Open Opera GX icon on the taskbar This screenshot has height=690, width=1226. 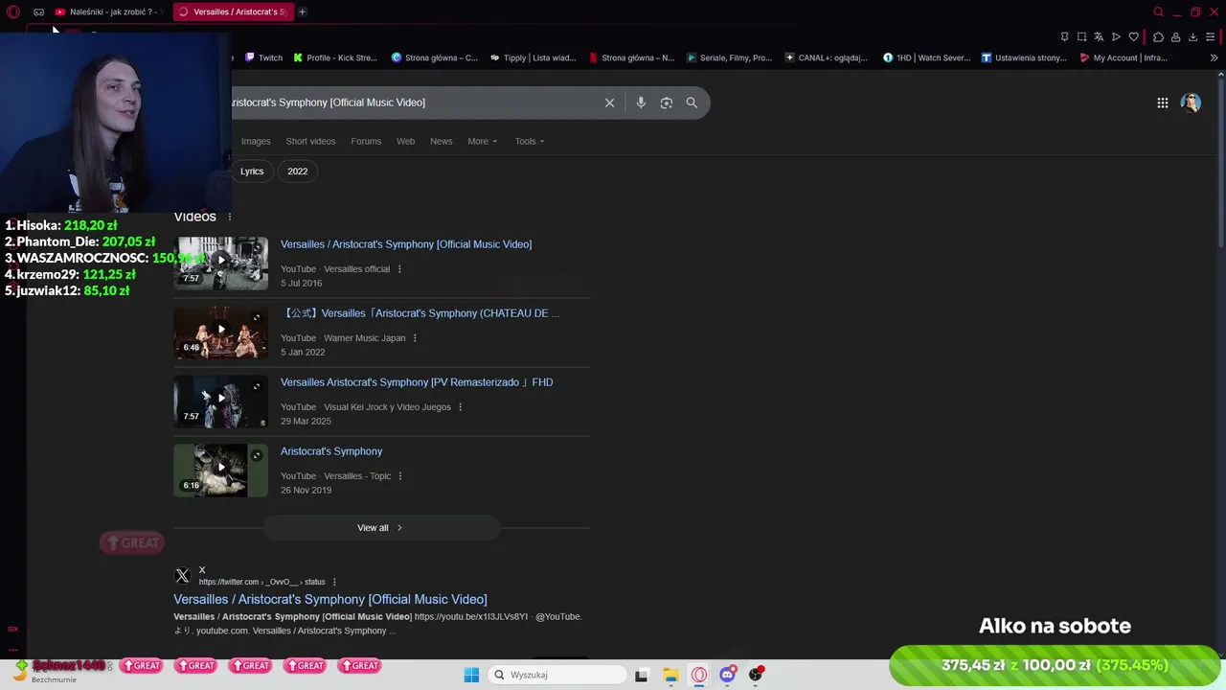tap(699, 675)
